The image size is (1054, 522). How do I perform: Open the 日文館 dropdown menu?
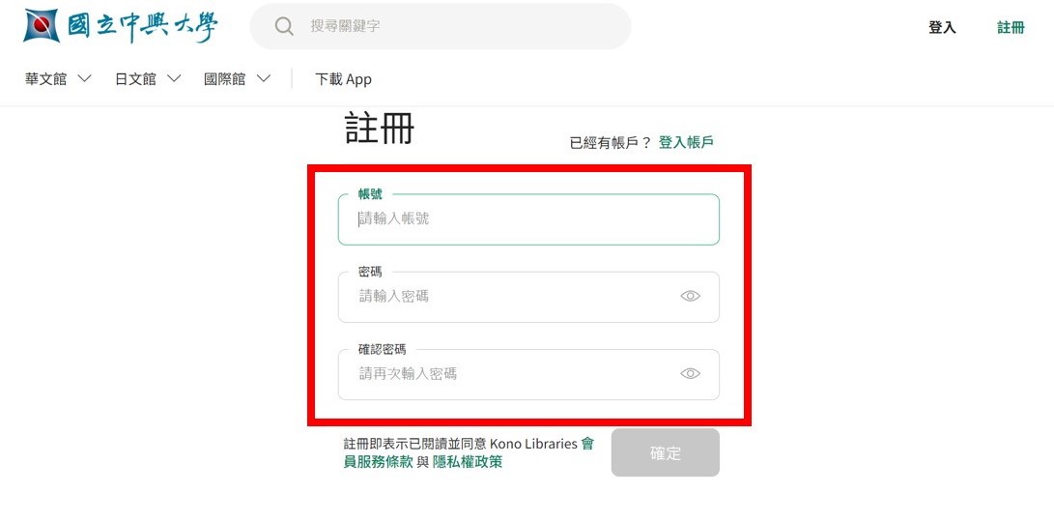click(x=148, y=79)
